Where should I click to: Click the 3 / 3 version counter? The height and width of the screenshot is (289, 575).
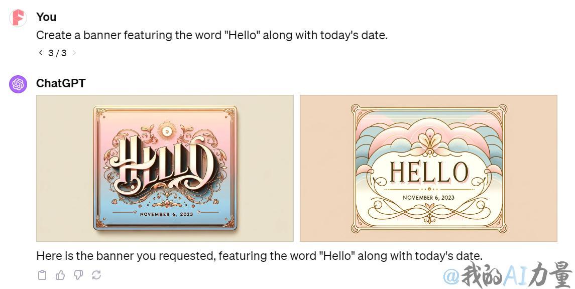[58, 53]
